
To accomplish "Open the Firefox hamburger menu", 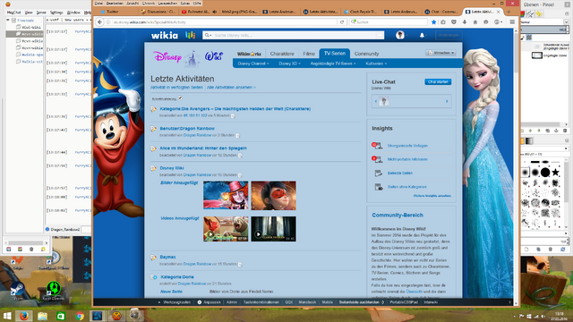I will pos(512,22).
